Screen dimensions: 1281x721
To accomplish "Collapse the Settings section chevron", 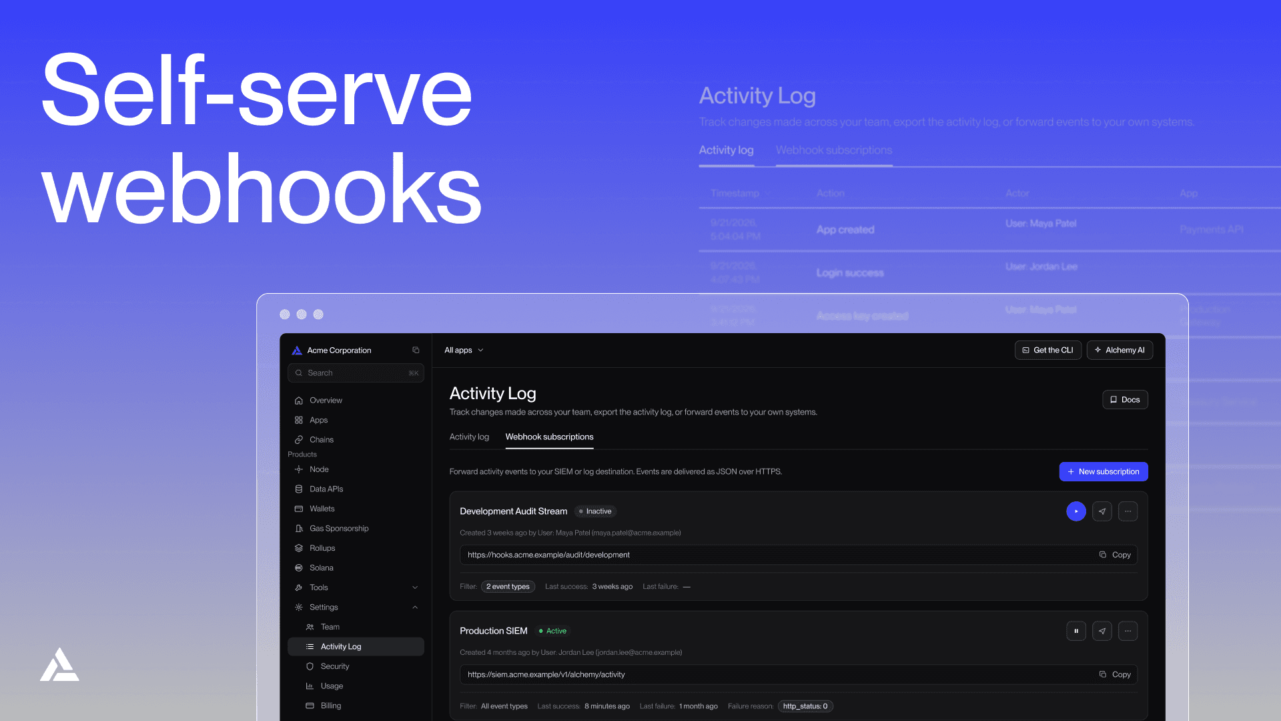I will [415, 608].
